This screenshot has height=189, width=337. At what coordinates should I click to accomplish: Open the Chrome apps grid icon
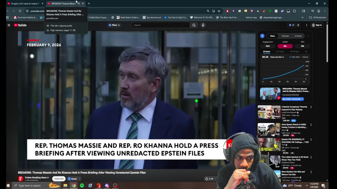tap(7, 18)
